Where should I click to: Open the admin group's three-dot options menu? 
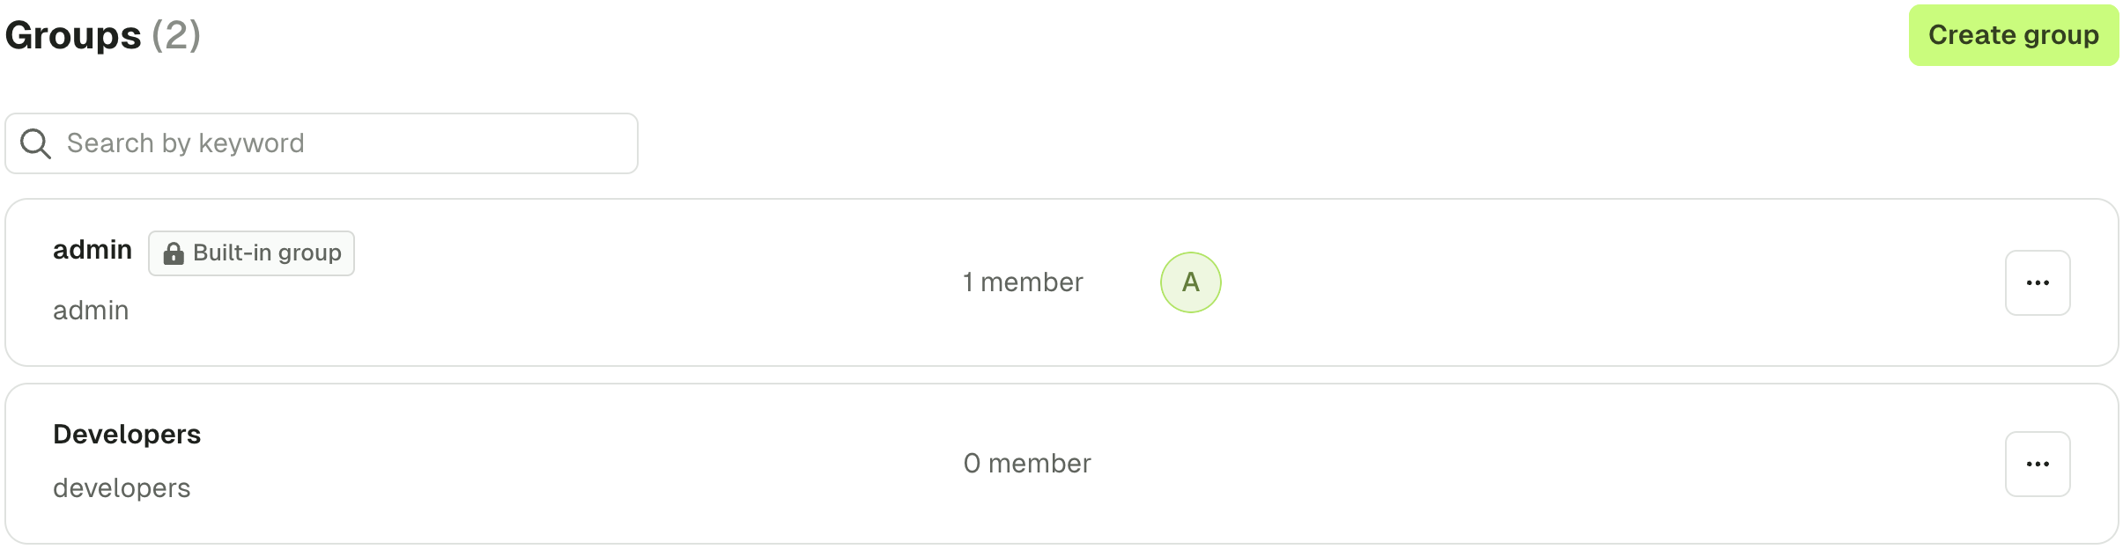pyautogui.click(x=2038, y=282)
